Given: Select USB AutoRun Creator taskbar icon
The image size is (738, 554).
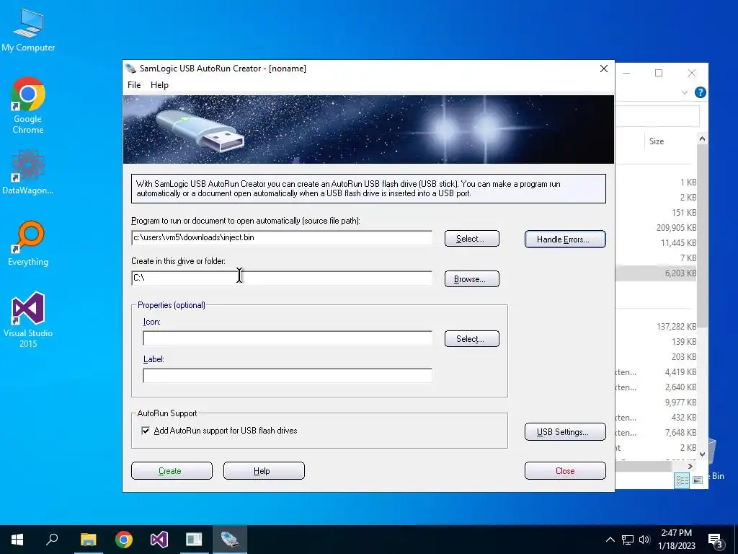Looking at the screenshot, I should tap(230, 540).
